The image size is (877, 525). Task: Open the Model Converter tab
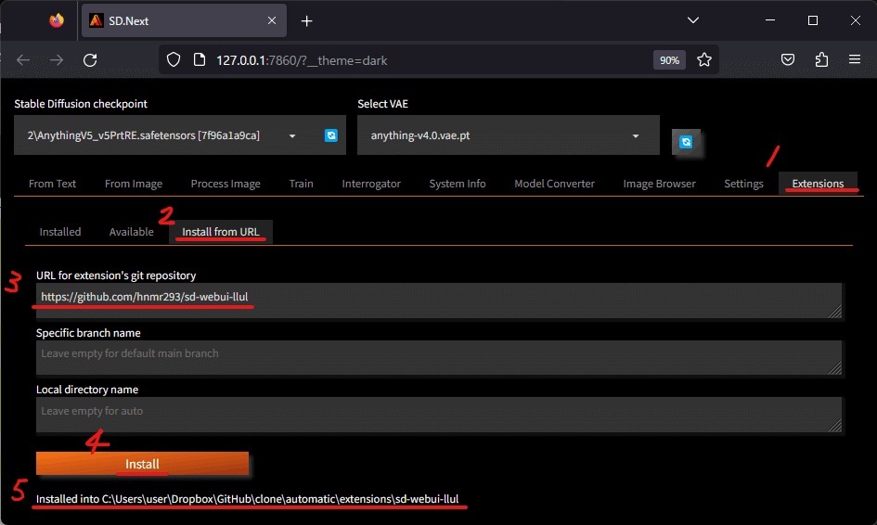coord(554,184)
